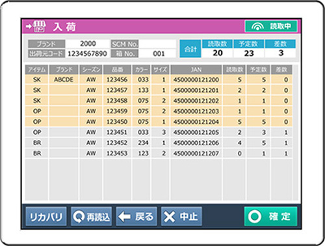Viewport: 325px width, 246px height.
Task: Select the SCM No. input field
Action: coord(157,44)
